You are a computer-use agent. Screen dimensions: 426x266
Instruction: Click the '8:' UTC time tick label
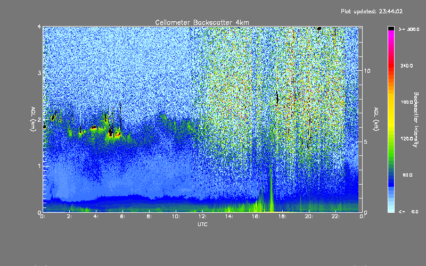point(150,217)
